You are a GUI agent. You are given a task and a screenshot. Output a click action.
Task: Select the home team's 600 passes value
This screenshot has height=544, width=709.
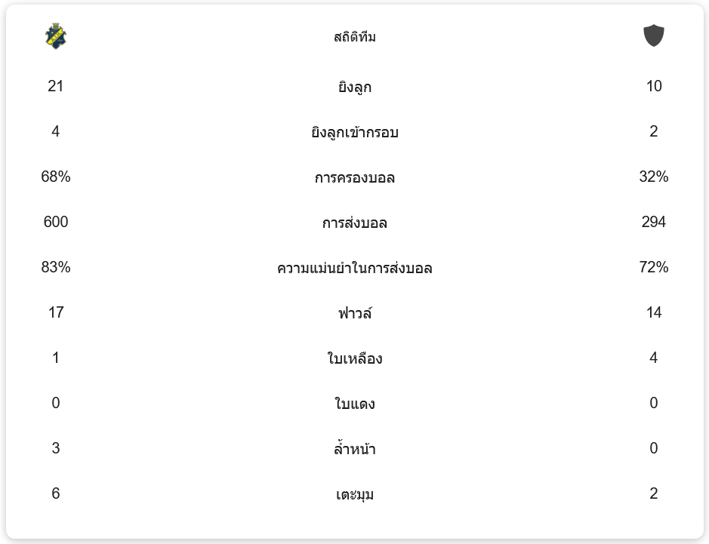56,222
